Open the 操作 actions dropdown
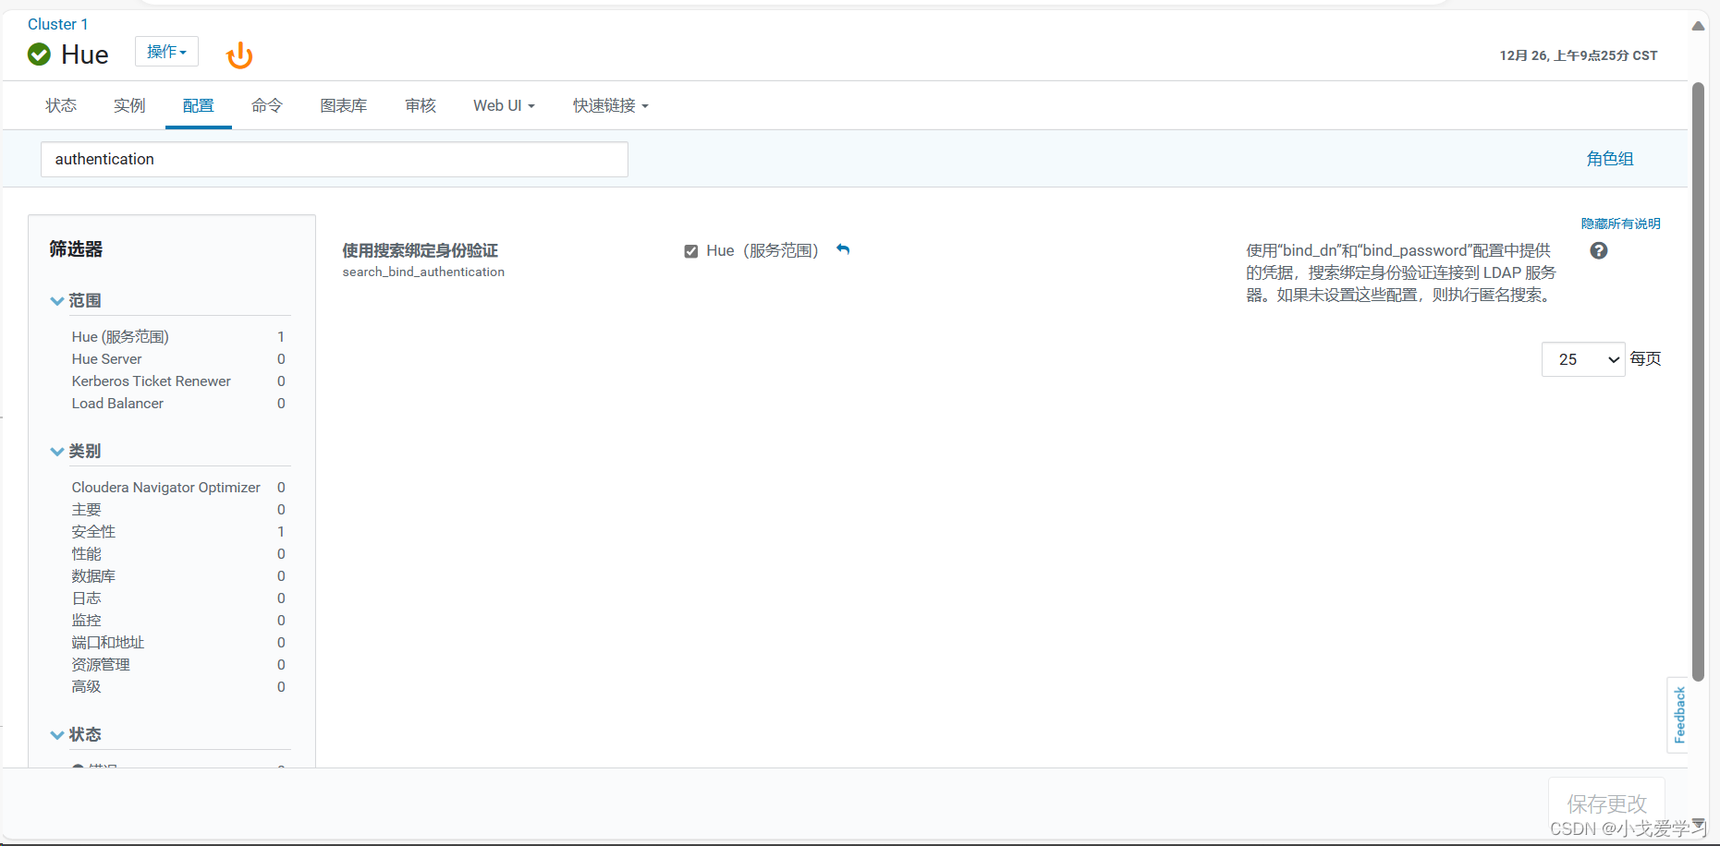This screenshot has width=1720, height=846. click(166, 52)
